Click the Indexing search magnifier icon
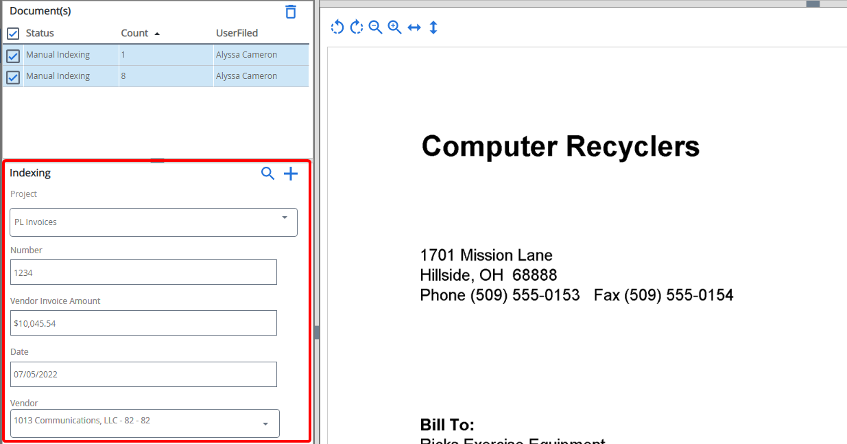Image resolution: width=847 pixels, height=444 pixels. coord(268,174)
